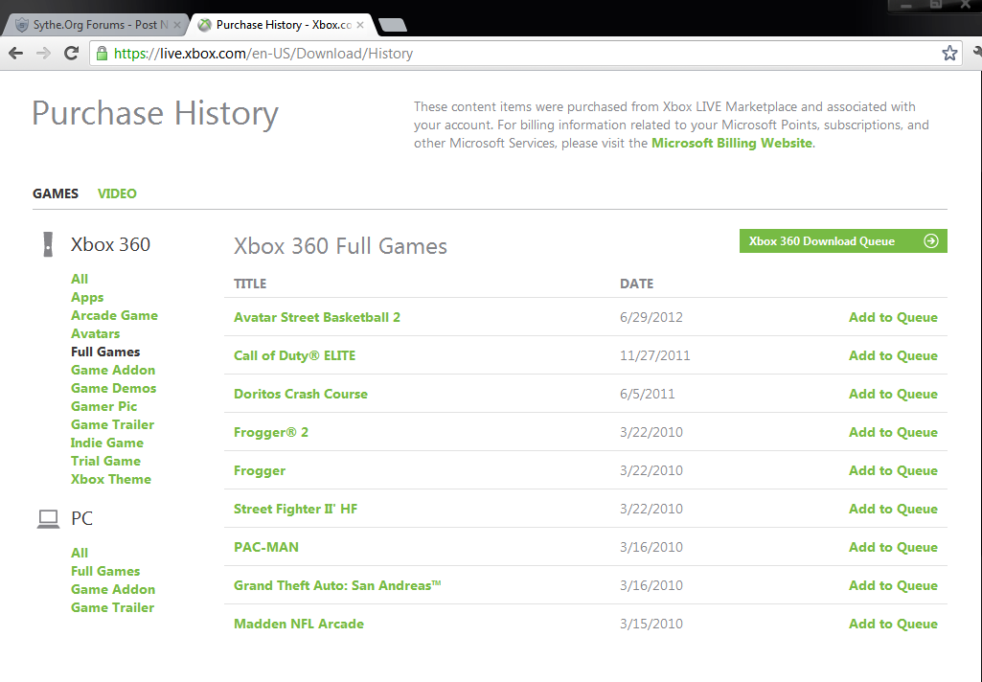Viewport: 982px width, 682px height.
Task: Open Madden NFL Arcade title
Action: (299, 624)
